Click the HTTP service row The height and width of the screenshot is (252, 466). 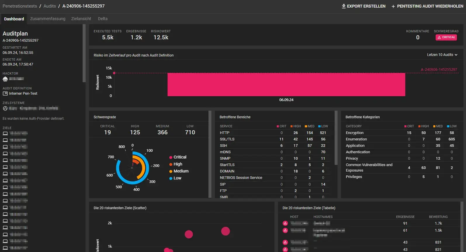pyautogui.click(x=274, y=133)
